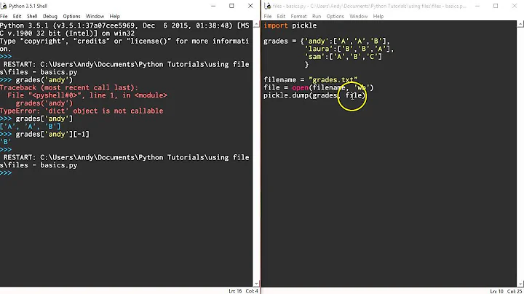Open the Debug menu in the Python Shell
The image size is (524, 294).
tap(49, 16)
